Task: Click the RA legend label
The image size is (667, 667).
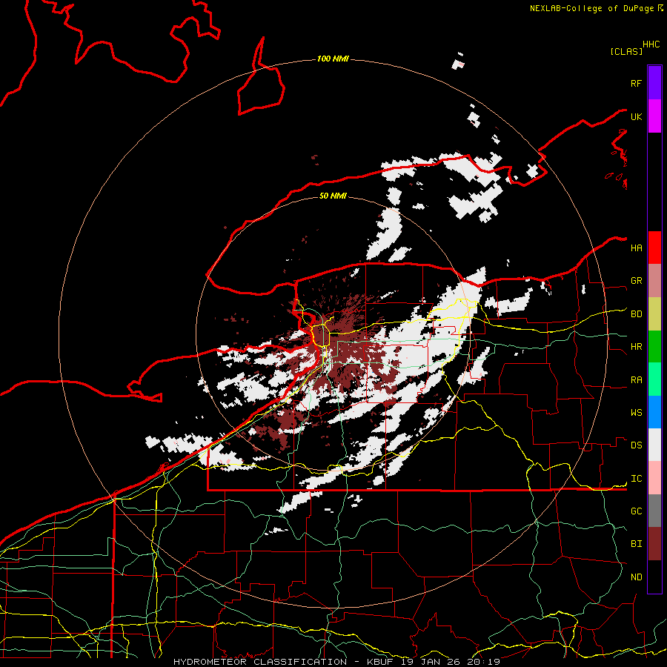Action: point(636,380)
